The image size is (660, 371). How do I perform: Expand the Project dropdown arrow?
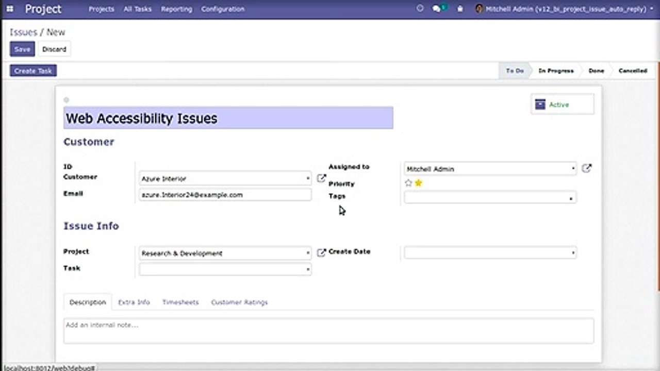tap(308, 253)
